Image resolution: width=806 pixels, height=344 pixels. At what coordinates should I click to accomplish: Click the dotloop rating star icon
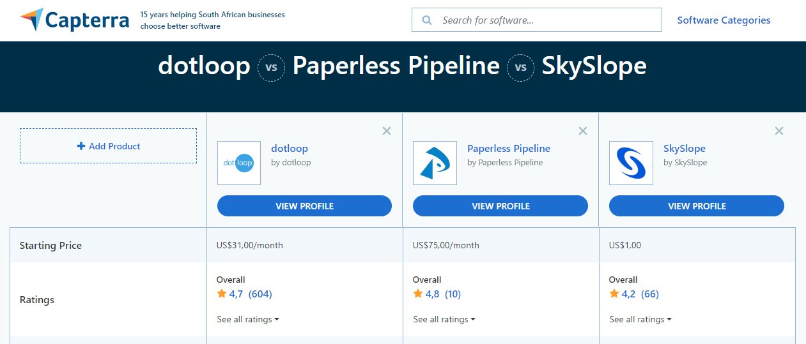point(222,294)
